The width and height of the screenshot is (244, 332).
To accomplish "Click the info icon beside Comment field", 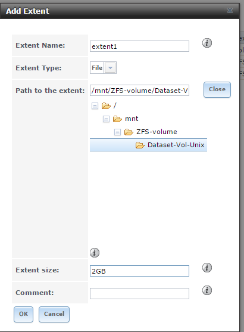I will [207, 290].
